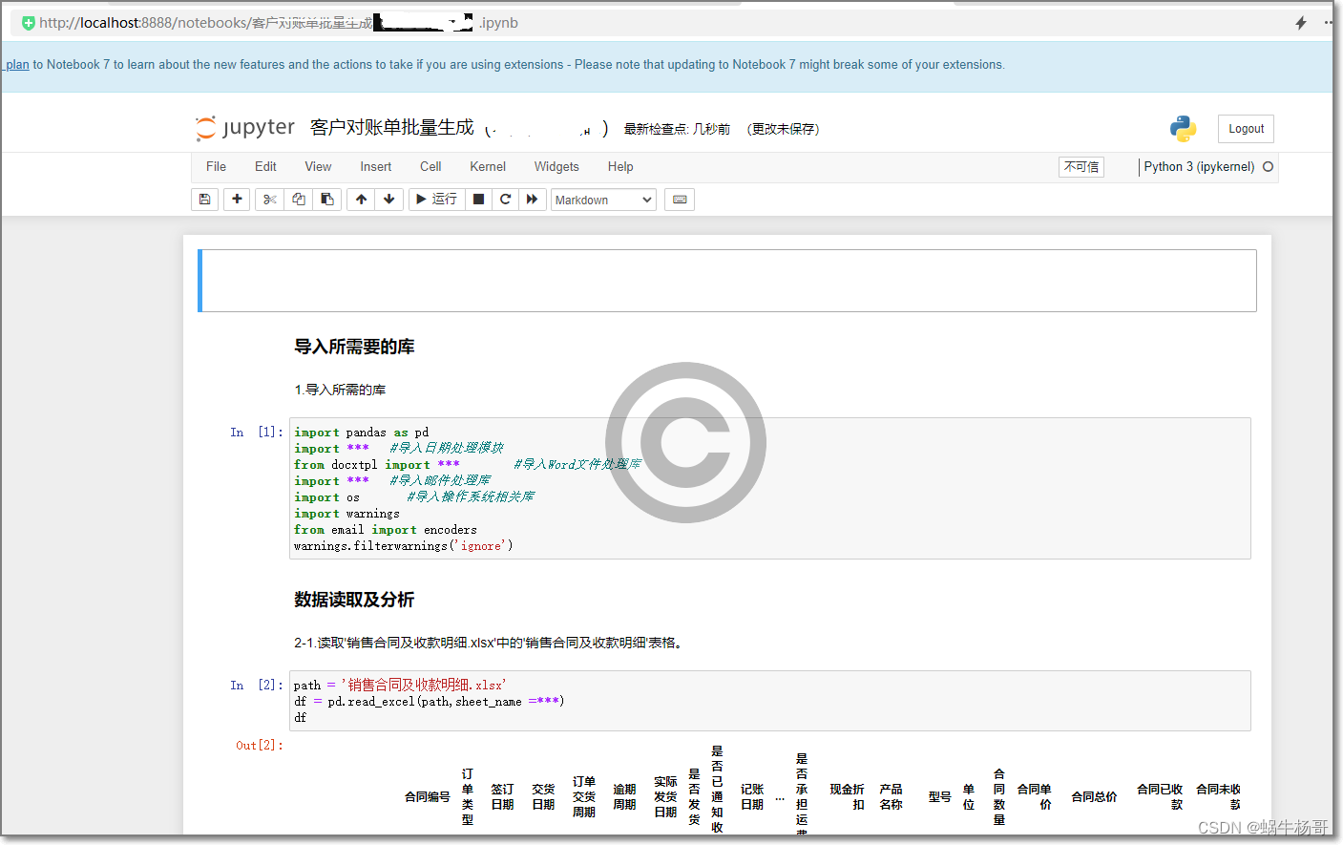Click the Logout button
This screenshot has height=845, width=1343.
(1246, 129)
